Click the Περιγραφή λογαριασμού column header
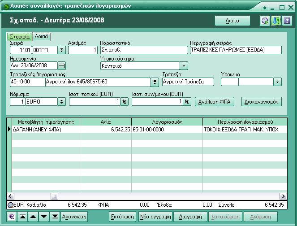Image resolution: width=297 pixels, height=226 pixels. [245, 122]
